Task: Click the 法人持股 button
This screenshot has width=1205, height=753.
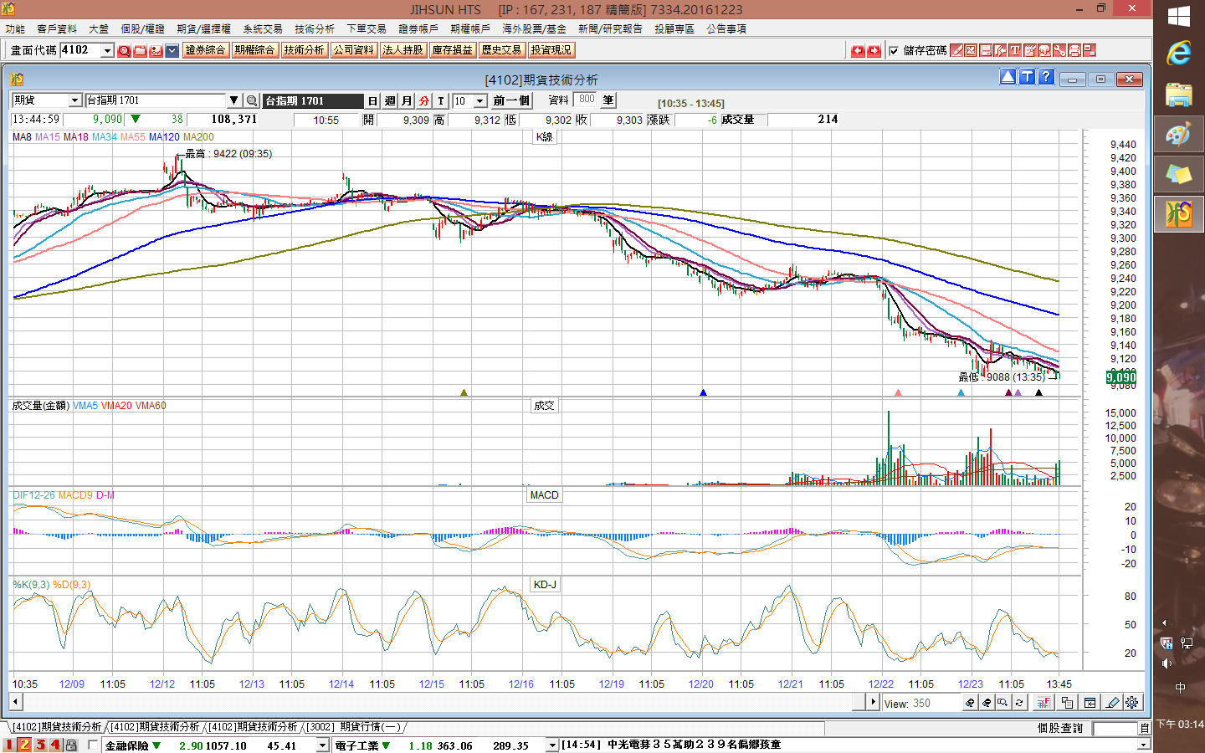Action: [403, 50]
